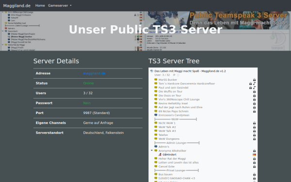Select Cancel Ecke channel name
The image size is (291, 182).
(x=166, y=166)
